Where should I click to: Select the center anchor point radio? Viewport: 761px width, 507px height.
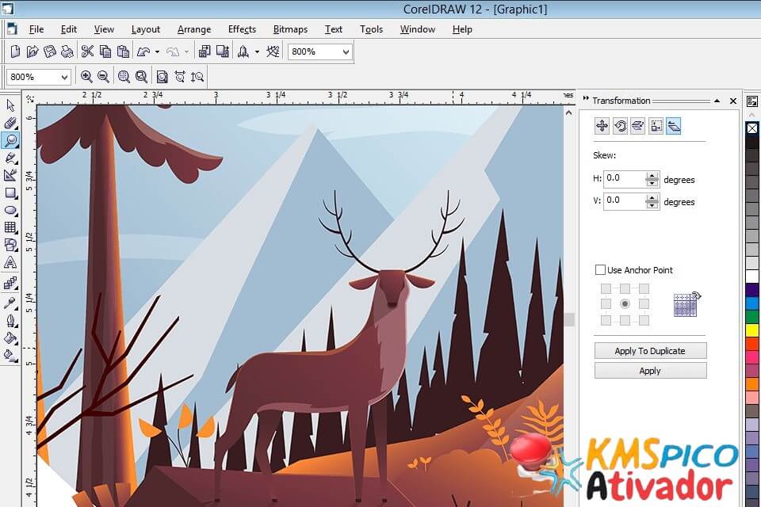(625, 303)
